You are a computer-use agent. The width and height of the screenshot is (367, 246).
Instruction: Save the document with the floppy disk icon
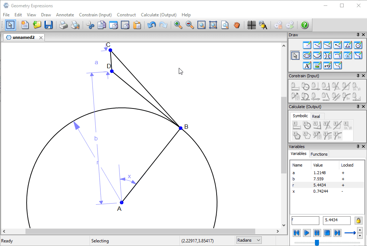point(48,25)
